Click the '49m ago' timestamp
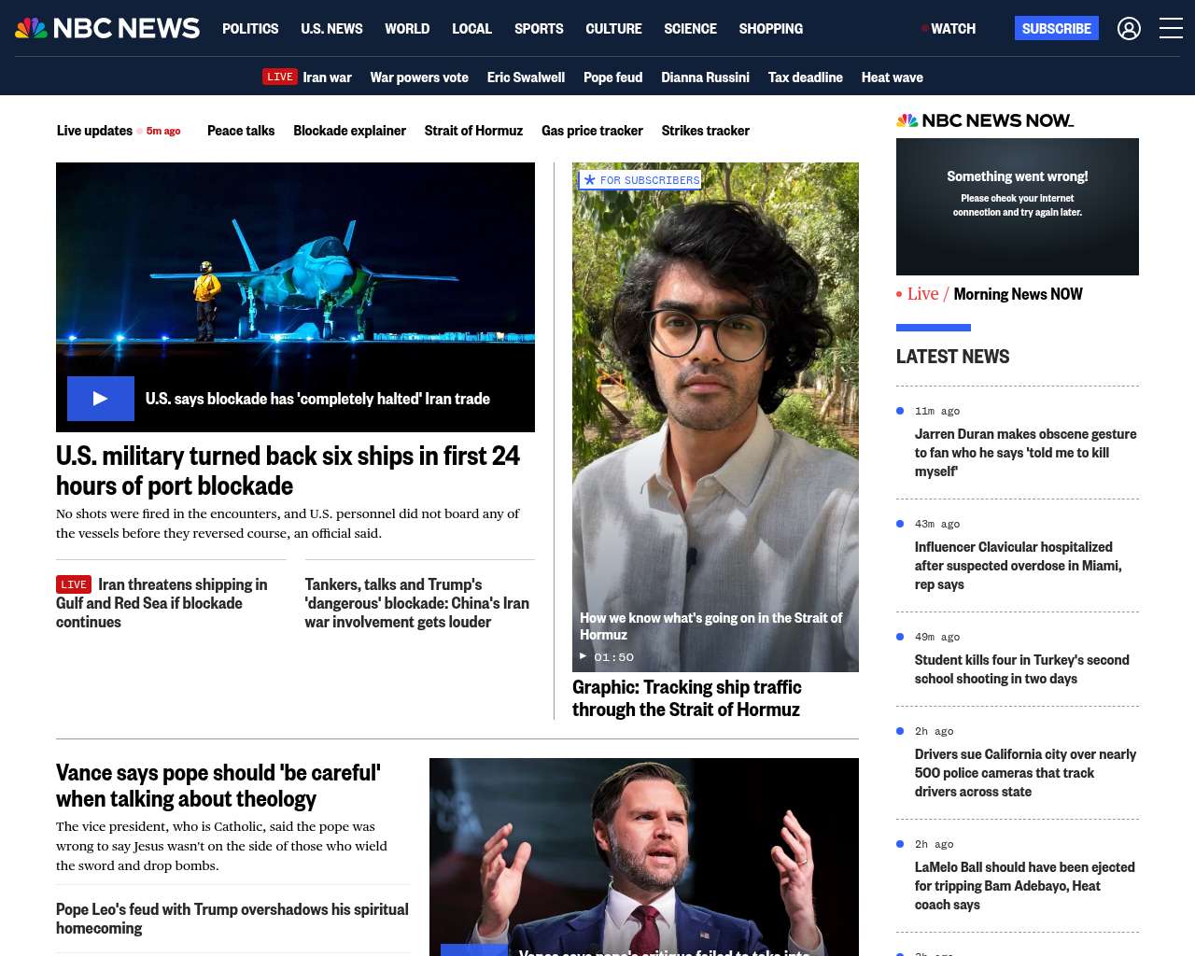Image resolution: width=1195 pixels, height=956 pixels. tap(937, 637)
